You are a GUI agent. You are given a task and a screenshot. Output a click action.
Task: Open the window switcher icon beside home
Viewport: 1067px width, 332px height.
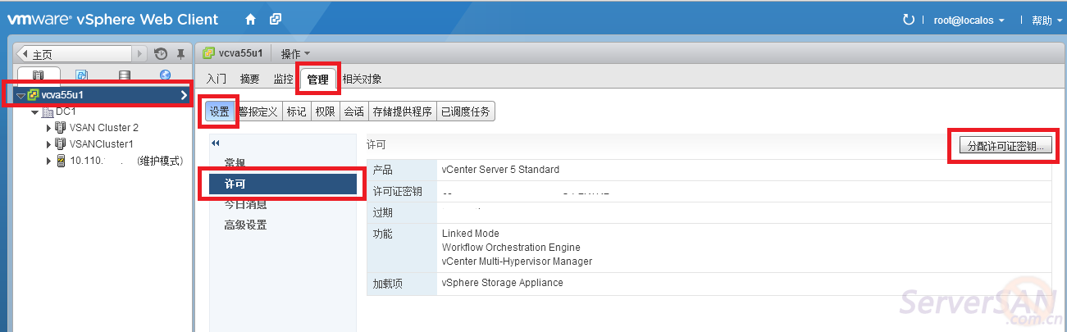tap(276, 19)
